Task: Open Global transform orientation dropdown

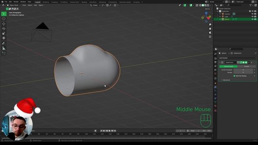Action: tap(95, 5)
